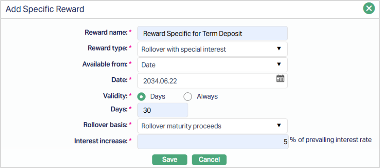Click the "Rollover maturity proceeds" selected value
Viewport: 380px width, 168px height.
[x=182, y=126]
